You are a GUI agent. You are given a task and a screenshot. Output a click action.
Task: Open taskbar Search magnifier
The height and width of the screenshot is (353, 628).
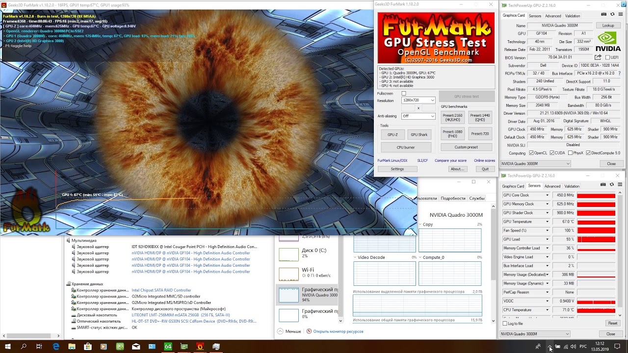[24, 347]
